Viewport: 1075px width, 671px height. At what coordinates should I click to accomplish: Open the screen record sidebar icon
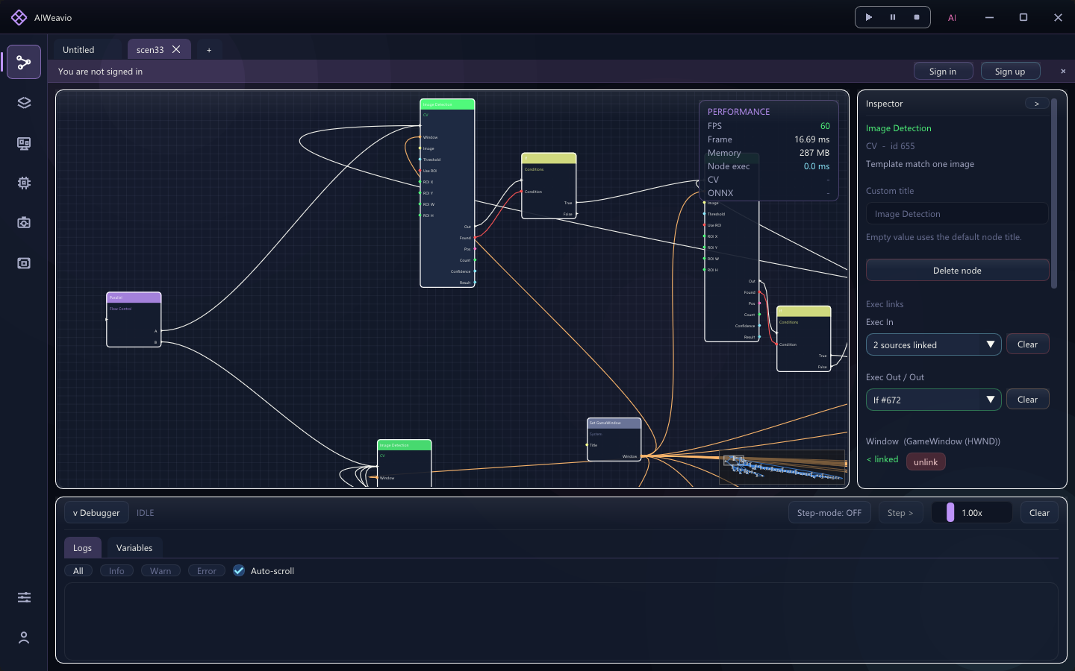[x=24, y=263]
